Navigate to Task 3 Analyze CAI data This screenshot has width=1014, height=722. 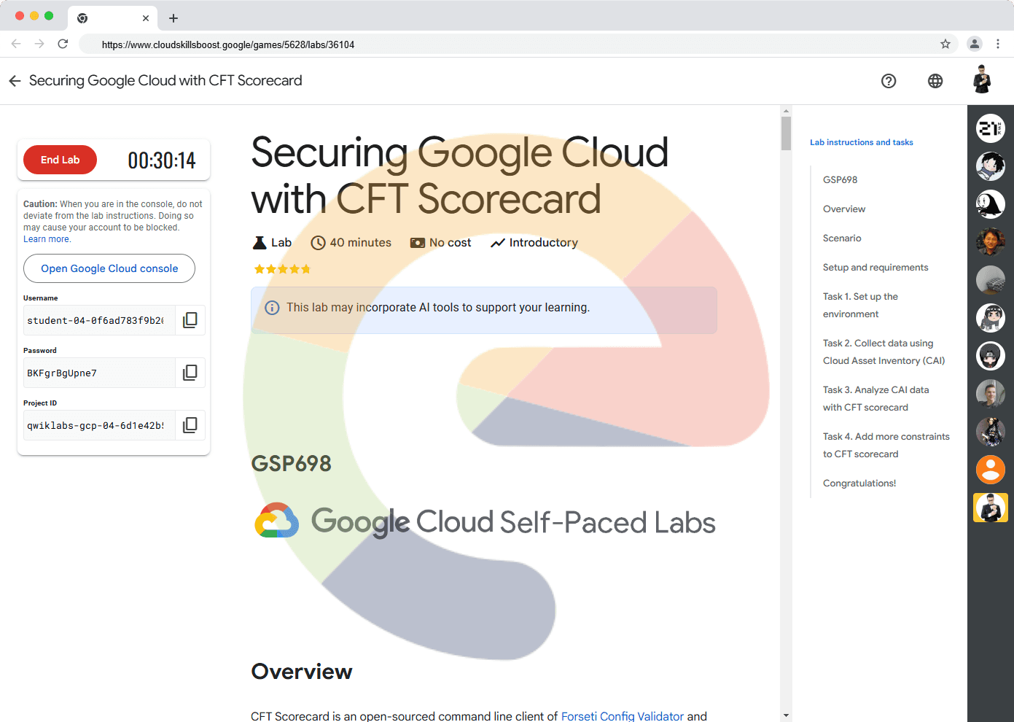pyautogui.click(x=875, y=398)
